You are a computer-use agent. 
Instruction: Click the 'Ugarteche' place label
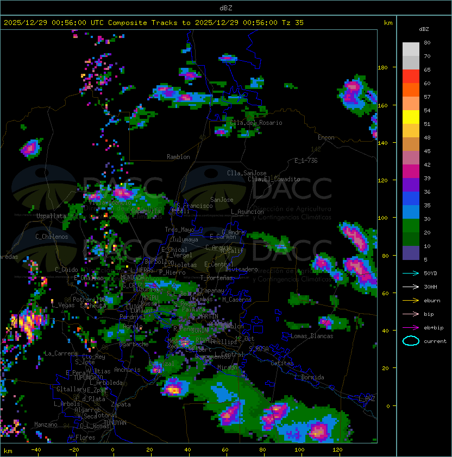pos(134,344)
